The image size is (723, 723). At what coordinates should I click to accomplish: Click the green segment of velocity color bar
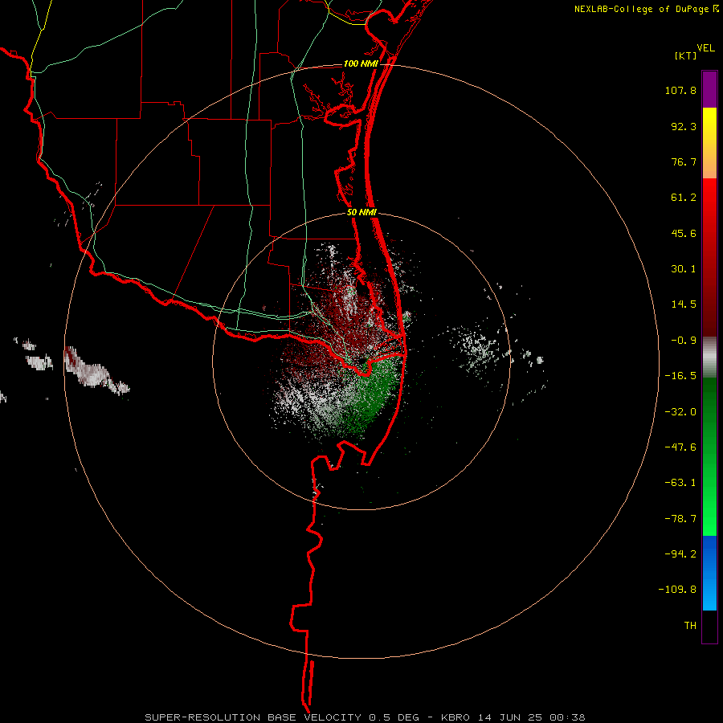709,456
